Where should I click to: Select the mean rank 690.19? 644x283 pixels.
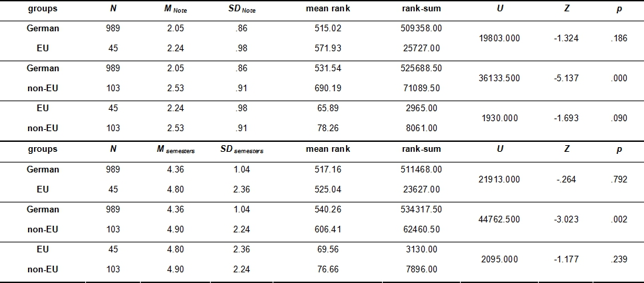coord(327,88)
